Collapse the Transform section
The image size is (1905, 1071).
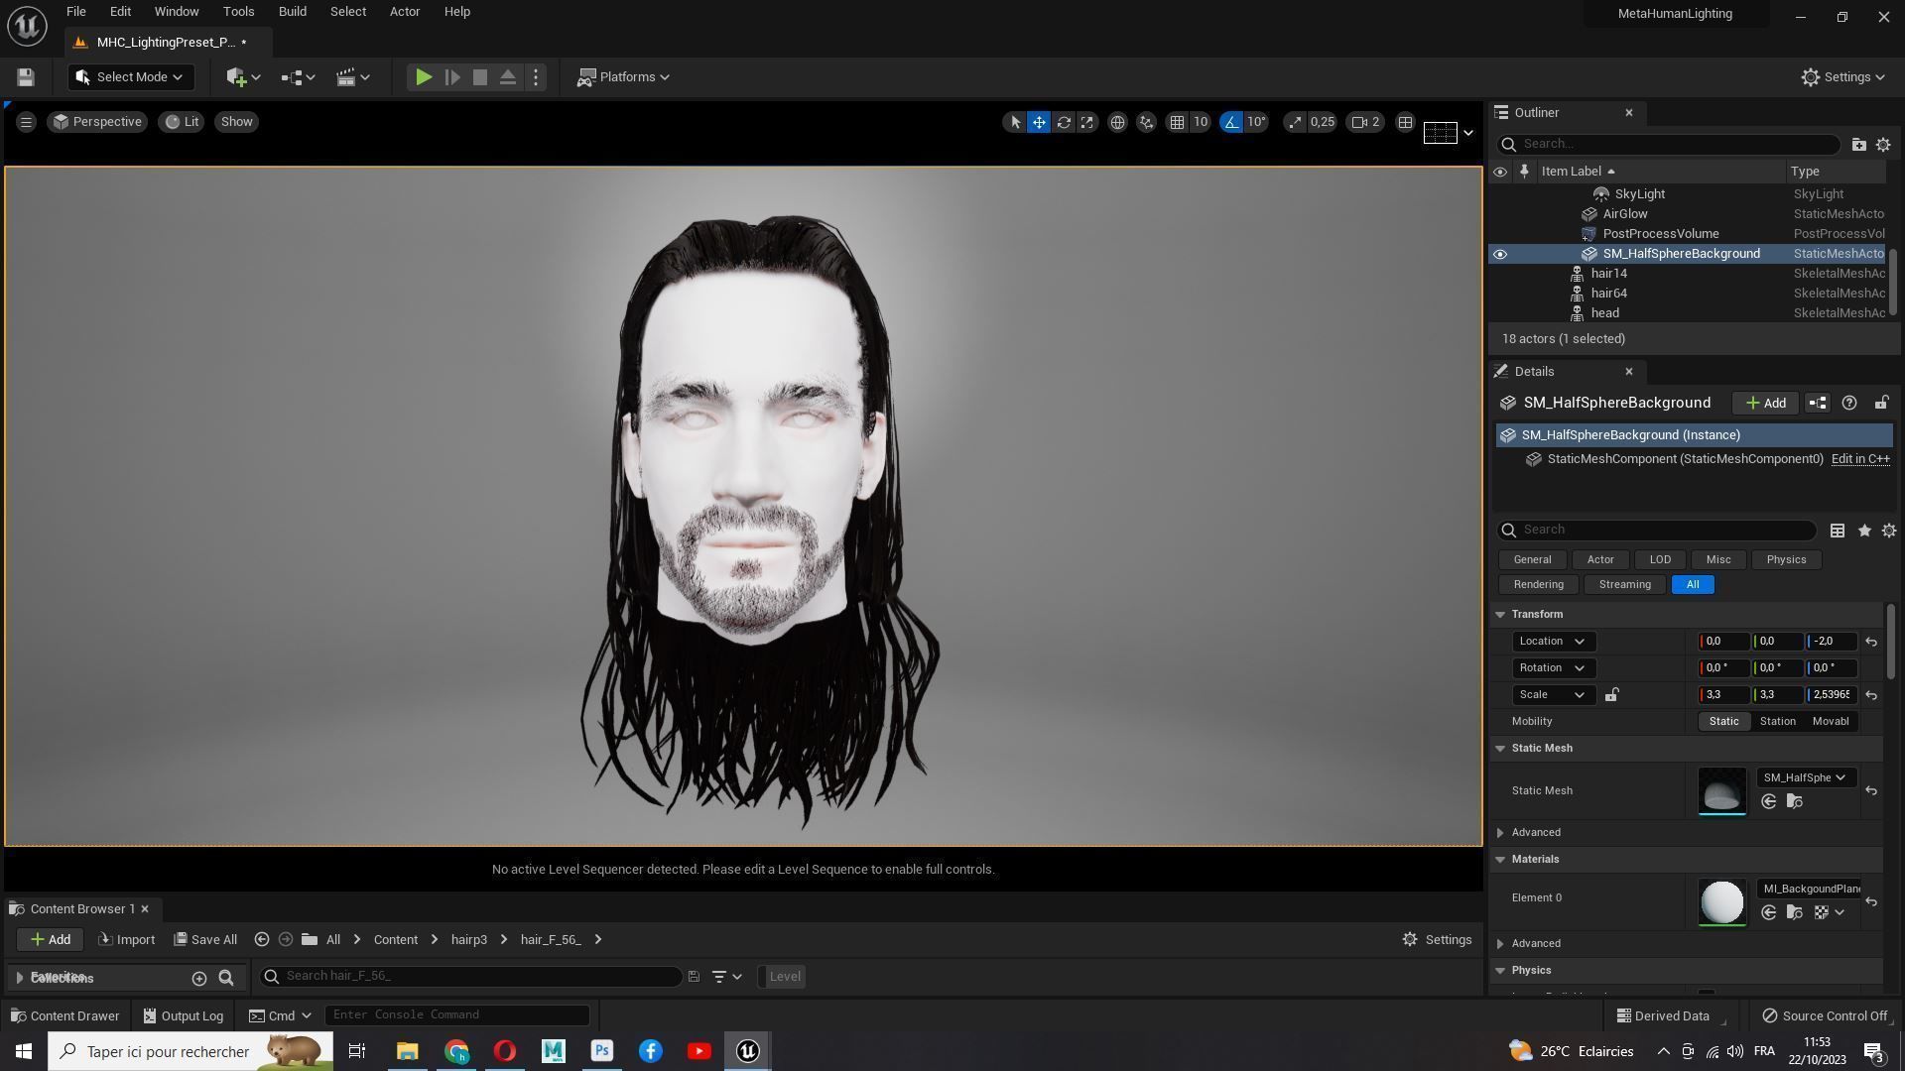coord(1500,615)
